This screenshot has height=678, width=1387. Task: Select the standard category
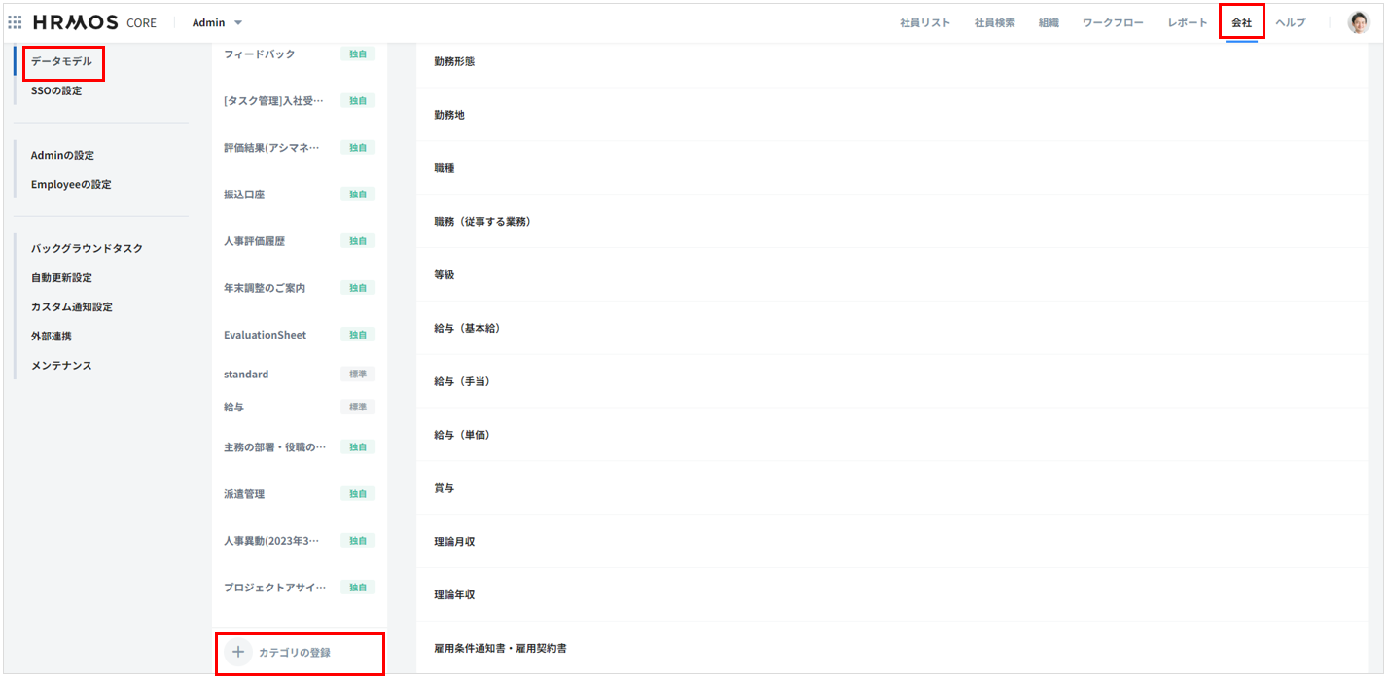(x=246, y=374)
